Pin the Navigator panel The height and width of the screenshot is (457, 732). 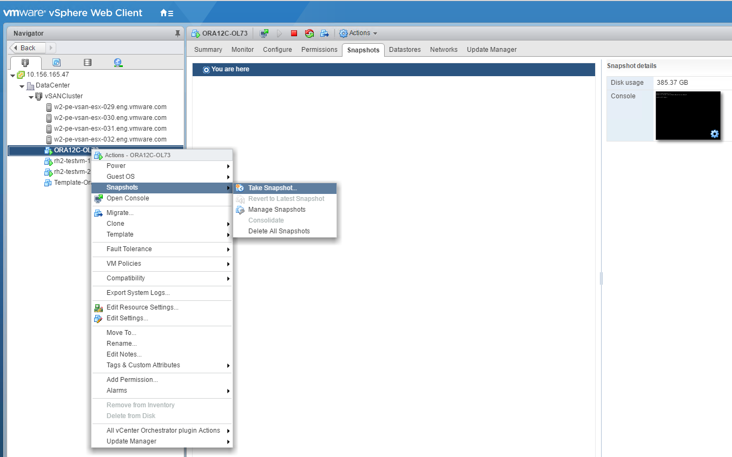point(177,33)
